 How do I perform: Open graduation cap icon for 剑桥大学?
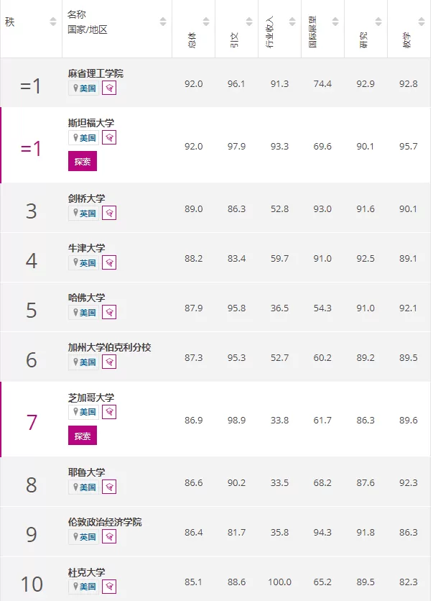[109, 213]
